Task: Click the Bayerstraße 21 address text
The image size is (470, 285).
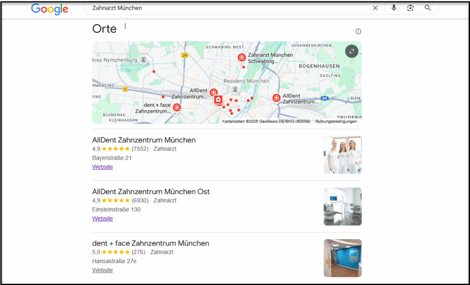Action: [112, 158]
